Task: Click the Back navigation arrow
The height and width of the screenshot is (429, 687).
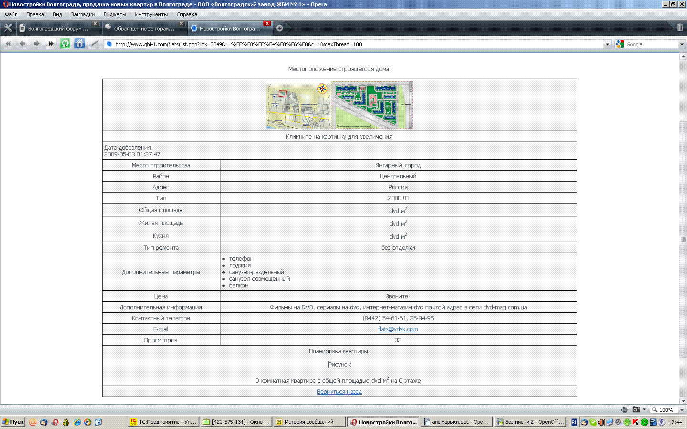Action: point(22,44)
